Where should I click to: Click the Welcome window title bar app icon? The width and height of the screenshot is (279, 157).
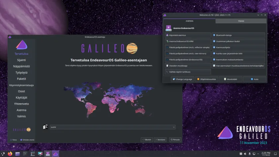165,15
